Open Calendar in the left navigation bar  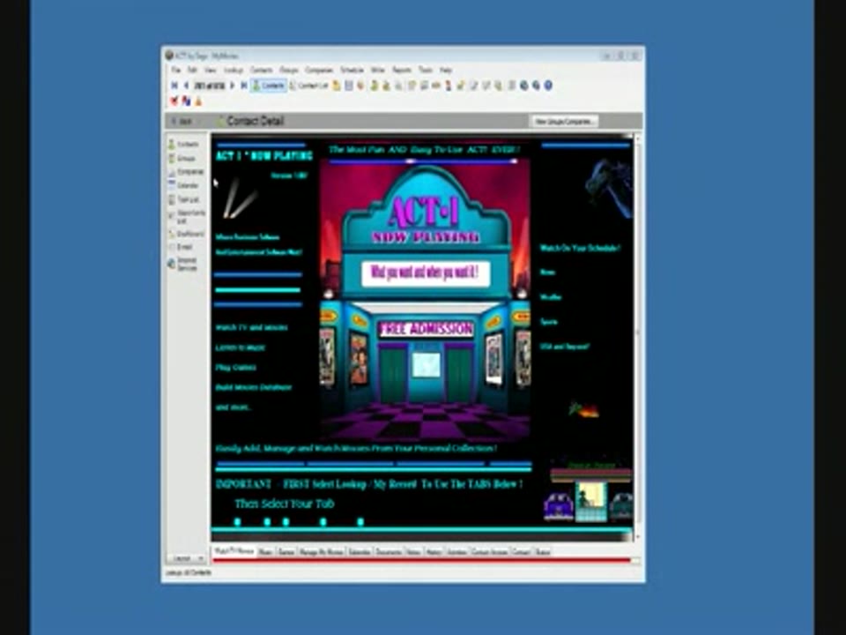[x=183, y=185]
